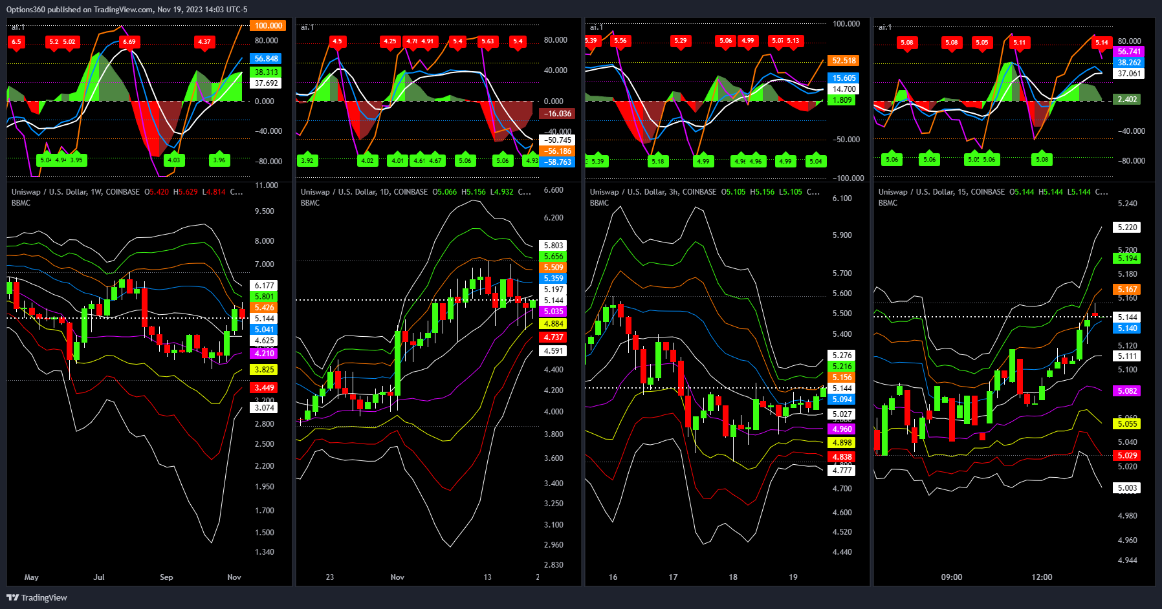Click the blue -58.763 oscillator label
1162x609 pixels.
tap(557, 162)
